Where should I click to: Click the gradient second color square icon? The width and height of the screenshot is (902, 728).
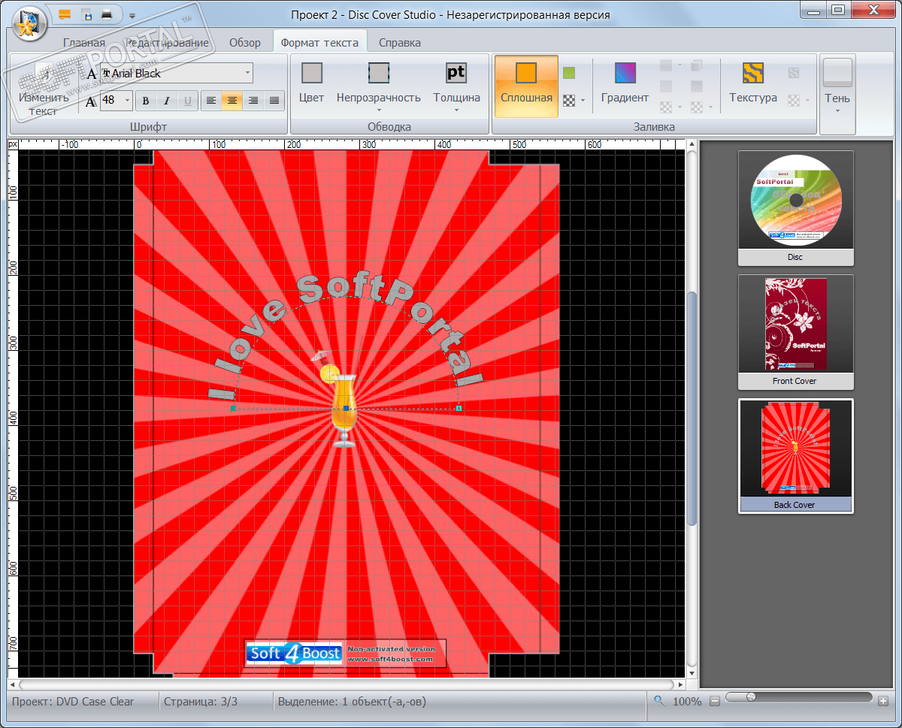point(697,86)
